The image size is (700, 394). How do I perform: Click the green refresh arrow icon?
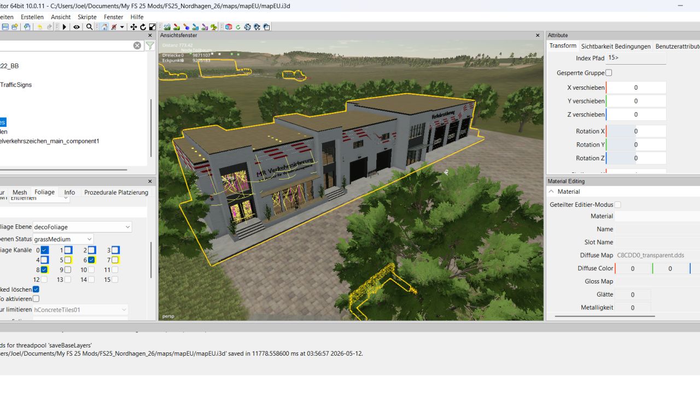pyautogui.click(x=238, y=27)
